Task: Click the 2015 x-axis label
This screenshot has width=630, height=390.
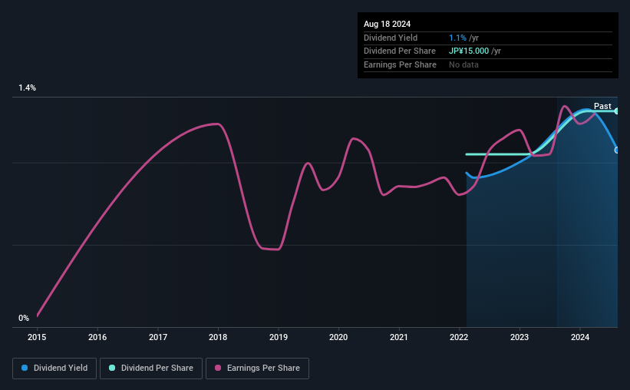Action: (x=37, y=337)
